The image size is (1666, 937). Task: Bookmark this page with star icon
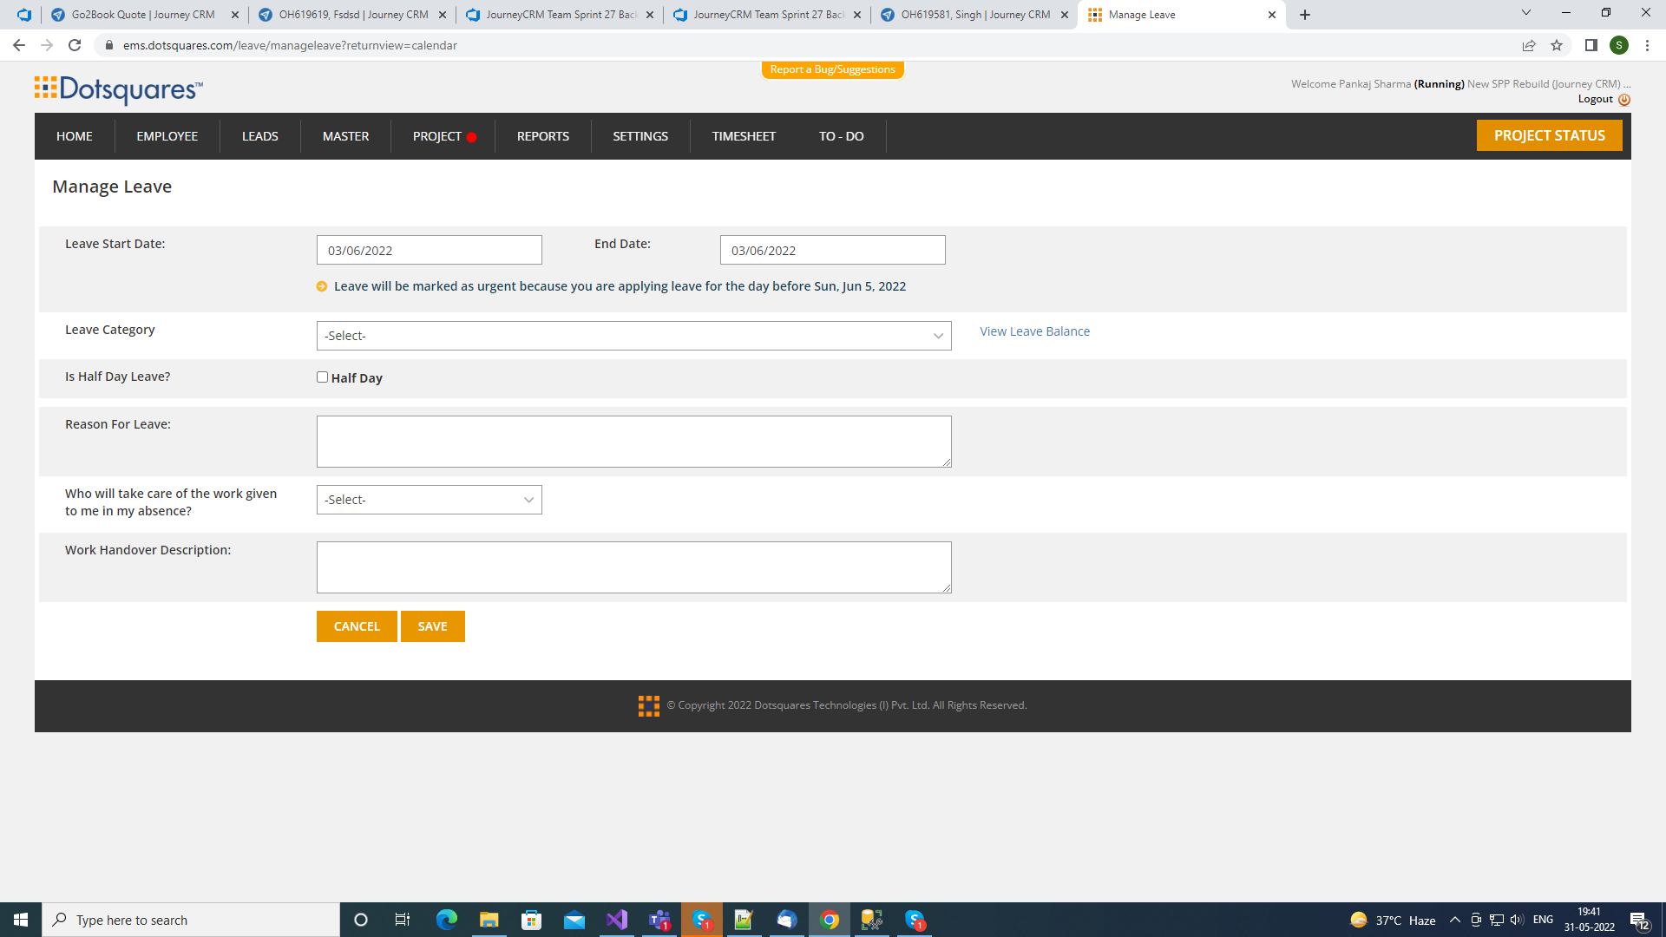[1557, 45]
